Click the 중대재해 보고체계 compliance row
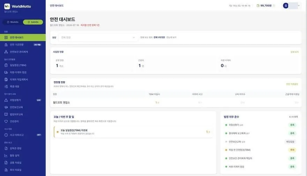The image size is (307, 176). [x=261, y=133]
